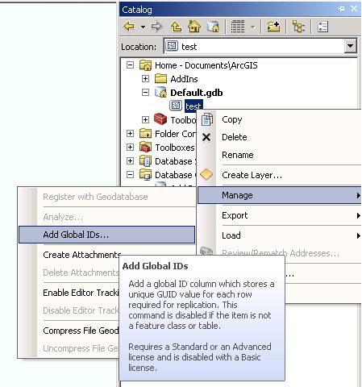Click the Options list icon
Image resolution: width=362 pixels, height=387 pixels.
coord(322,27)
